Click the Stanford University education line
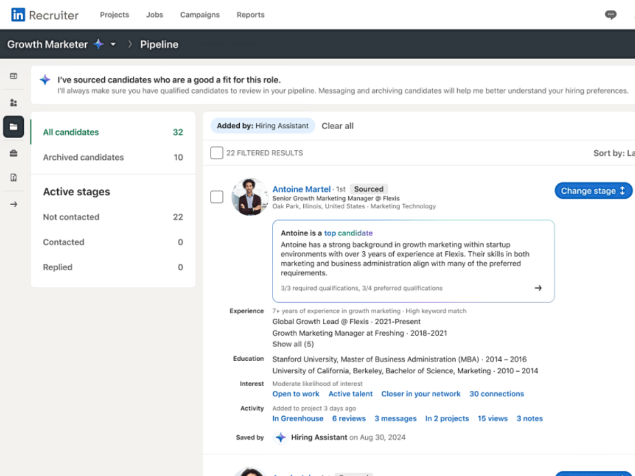The height and width of the screenshot is (476, 635). pos(400,359)
